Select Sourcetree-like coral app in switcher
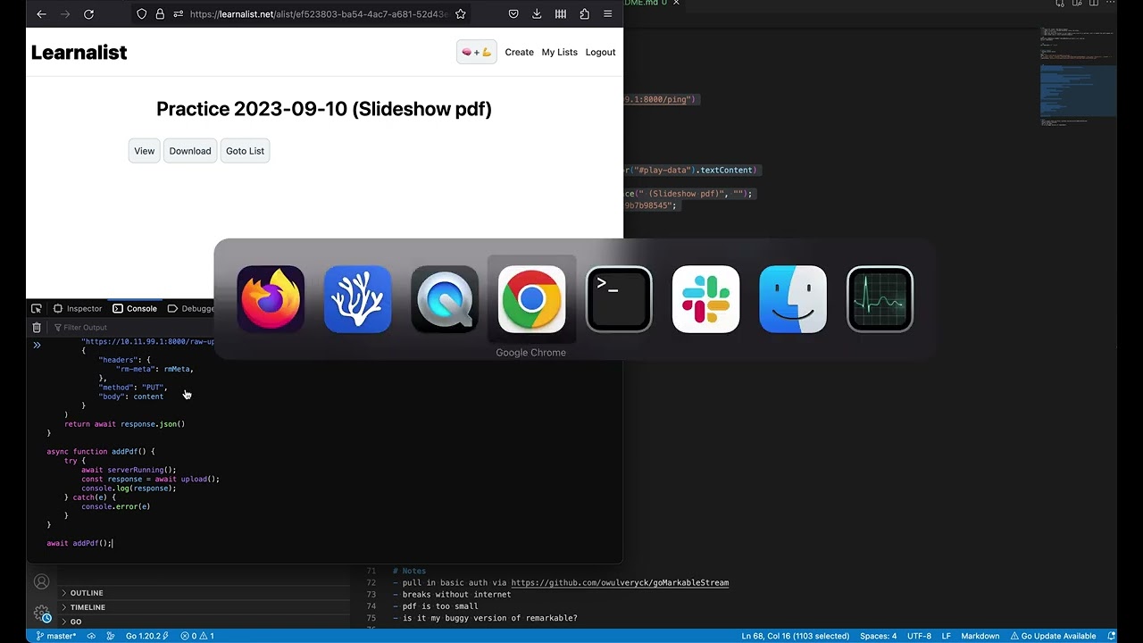1143x643 pixels. 357,299
